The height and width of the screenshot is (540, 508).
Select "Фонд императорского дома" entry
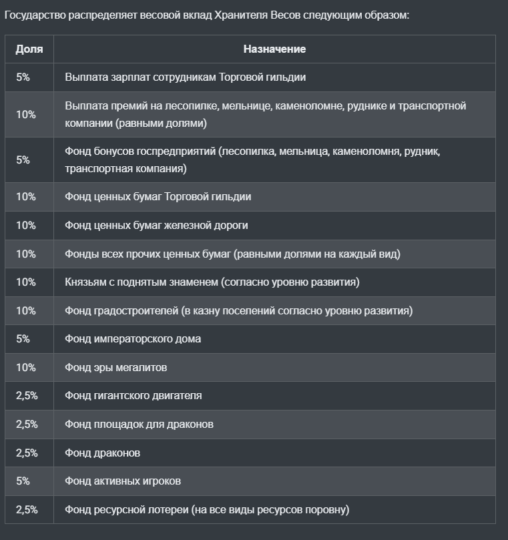(133, 338)
